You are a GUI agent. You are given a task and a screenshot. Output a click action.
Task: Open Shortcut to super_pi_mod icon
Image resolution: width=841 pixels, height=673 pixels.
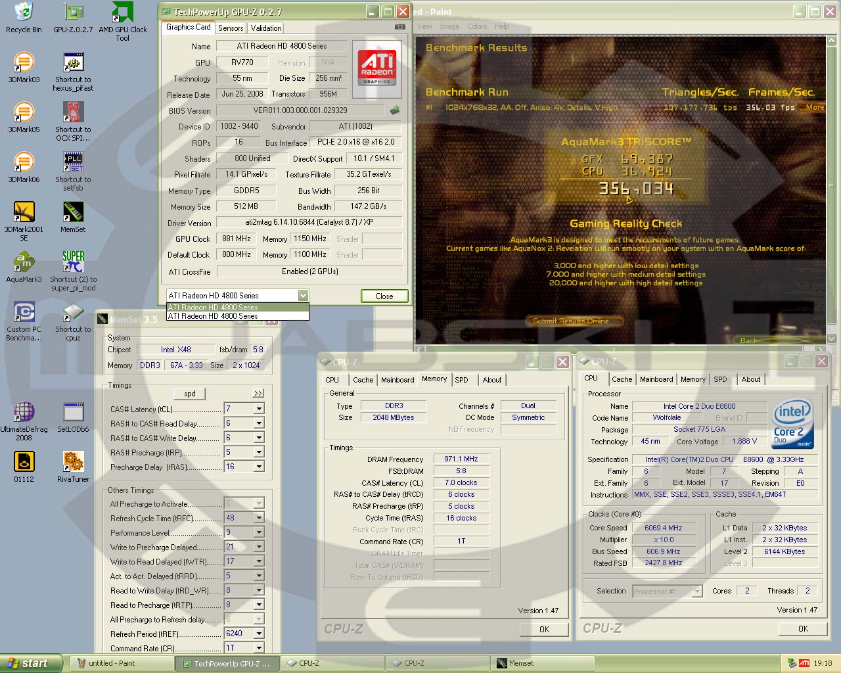(73, 271)
